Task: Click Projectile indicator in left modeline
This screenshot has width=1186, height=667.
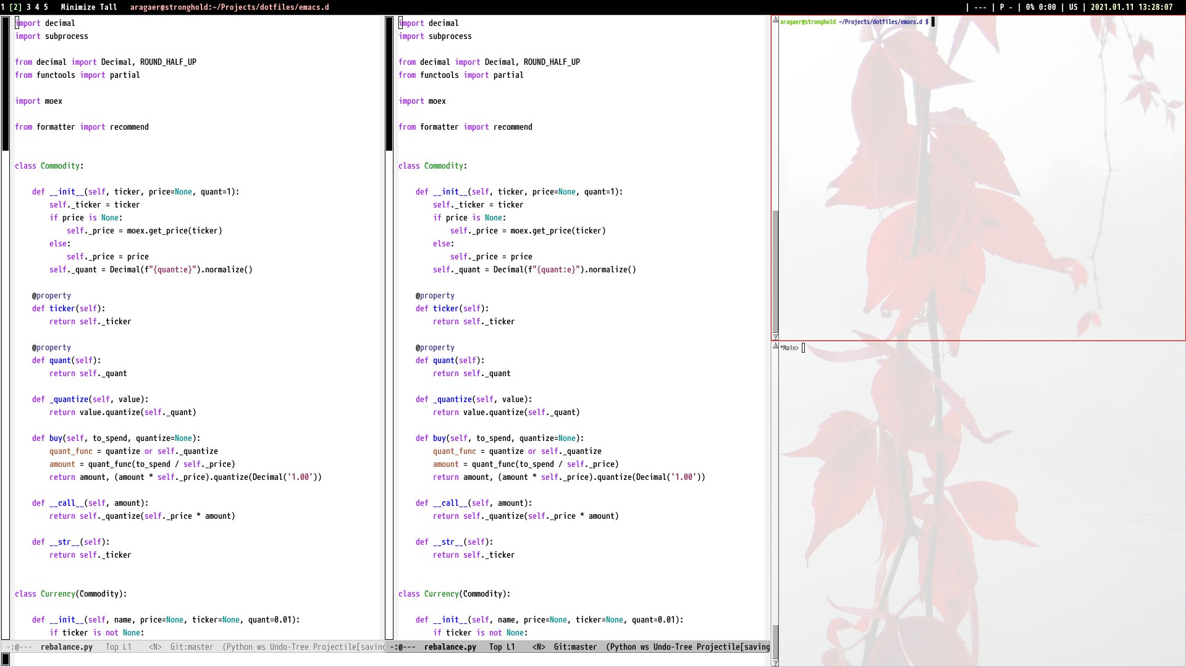Action: [348, 647]
